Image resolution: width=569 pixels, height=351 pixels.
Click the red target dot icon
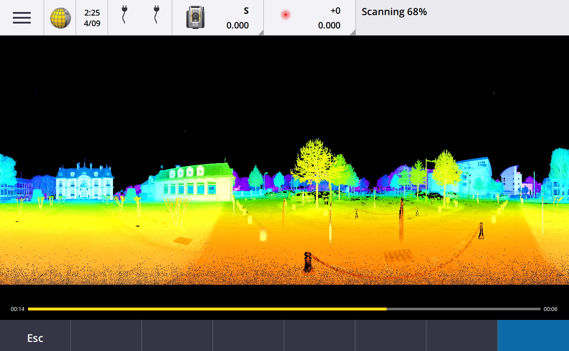tap(285, 15)
